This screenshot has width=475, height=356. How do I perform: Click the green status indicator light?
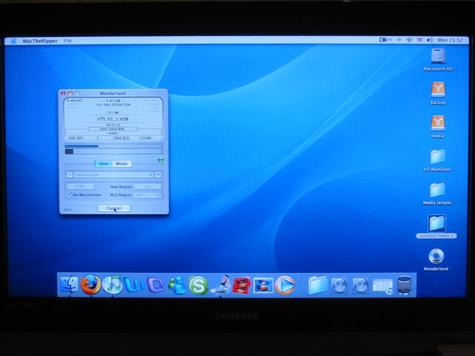click(x=161, y=159)
